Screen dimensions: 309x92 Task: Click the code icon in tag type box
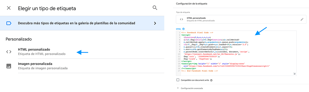click(182, 19)
